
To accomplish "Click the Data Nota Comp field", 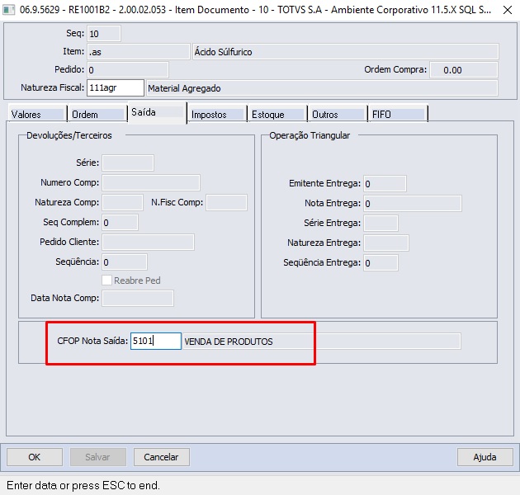I will (138, 298).
